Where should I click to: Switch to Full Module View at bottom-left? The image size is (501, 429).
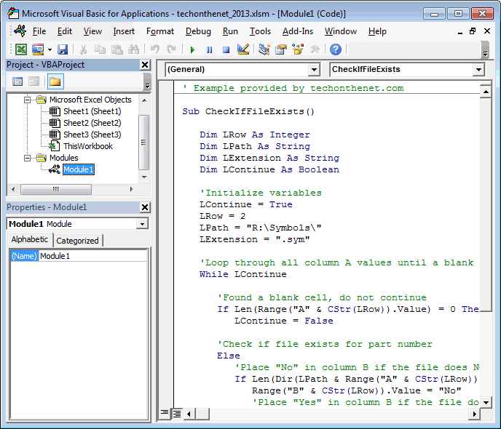point(176,414)
